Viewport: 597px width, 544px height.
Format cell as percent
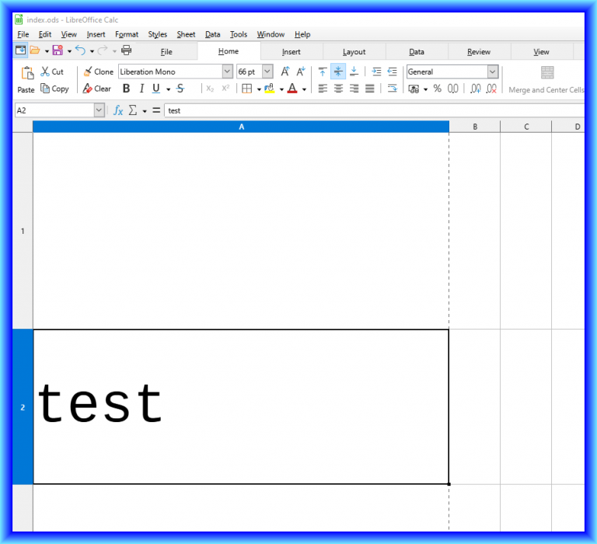click(x=438, y=89)
